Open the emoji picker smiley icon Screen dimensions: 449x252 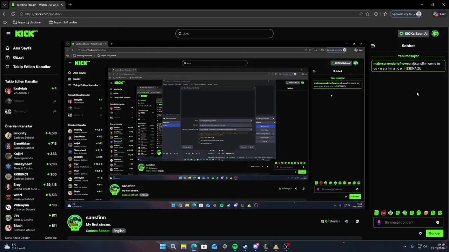tap(438, 222)
